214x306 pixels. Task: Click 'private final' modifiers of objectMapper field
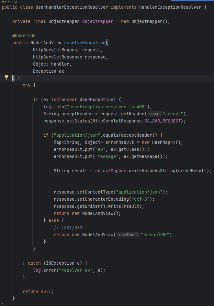pyautogui.click(x=29, y=21)
